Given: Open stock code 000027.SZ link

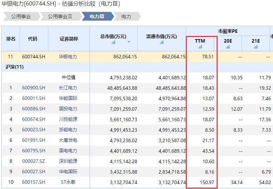Looking at the screenshot, I should click(x=34, y=161).
